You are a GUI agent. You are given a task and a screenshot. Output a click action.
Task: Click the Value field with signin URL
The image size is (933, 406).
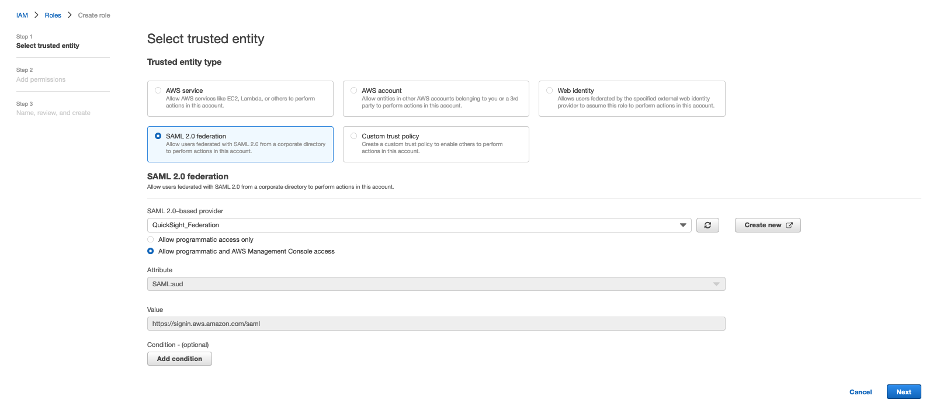[436, 324]
